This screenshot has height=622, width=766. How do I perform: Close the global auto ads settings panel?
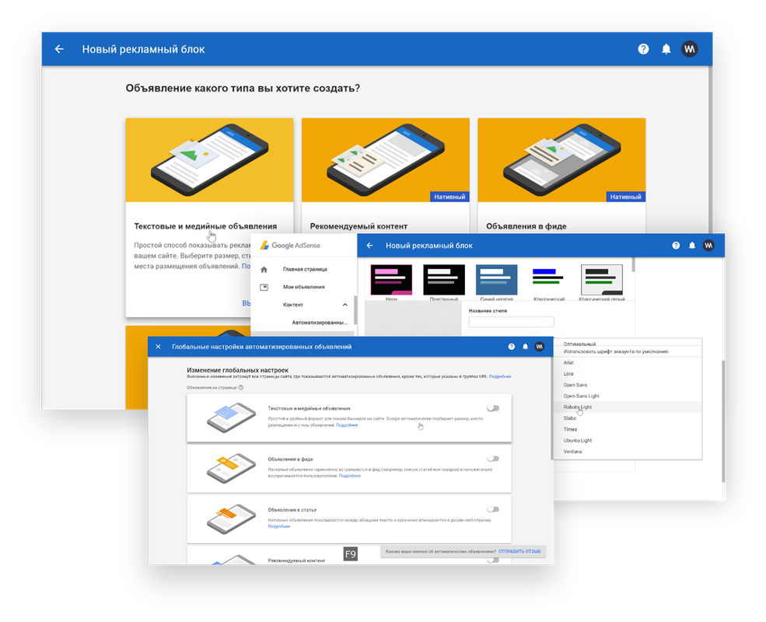[158, 347]
